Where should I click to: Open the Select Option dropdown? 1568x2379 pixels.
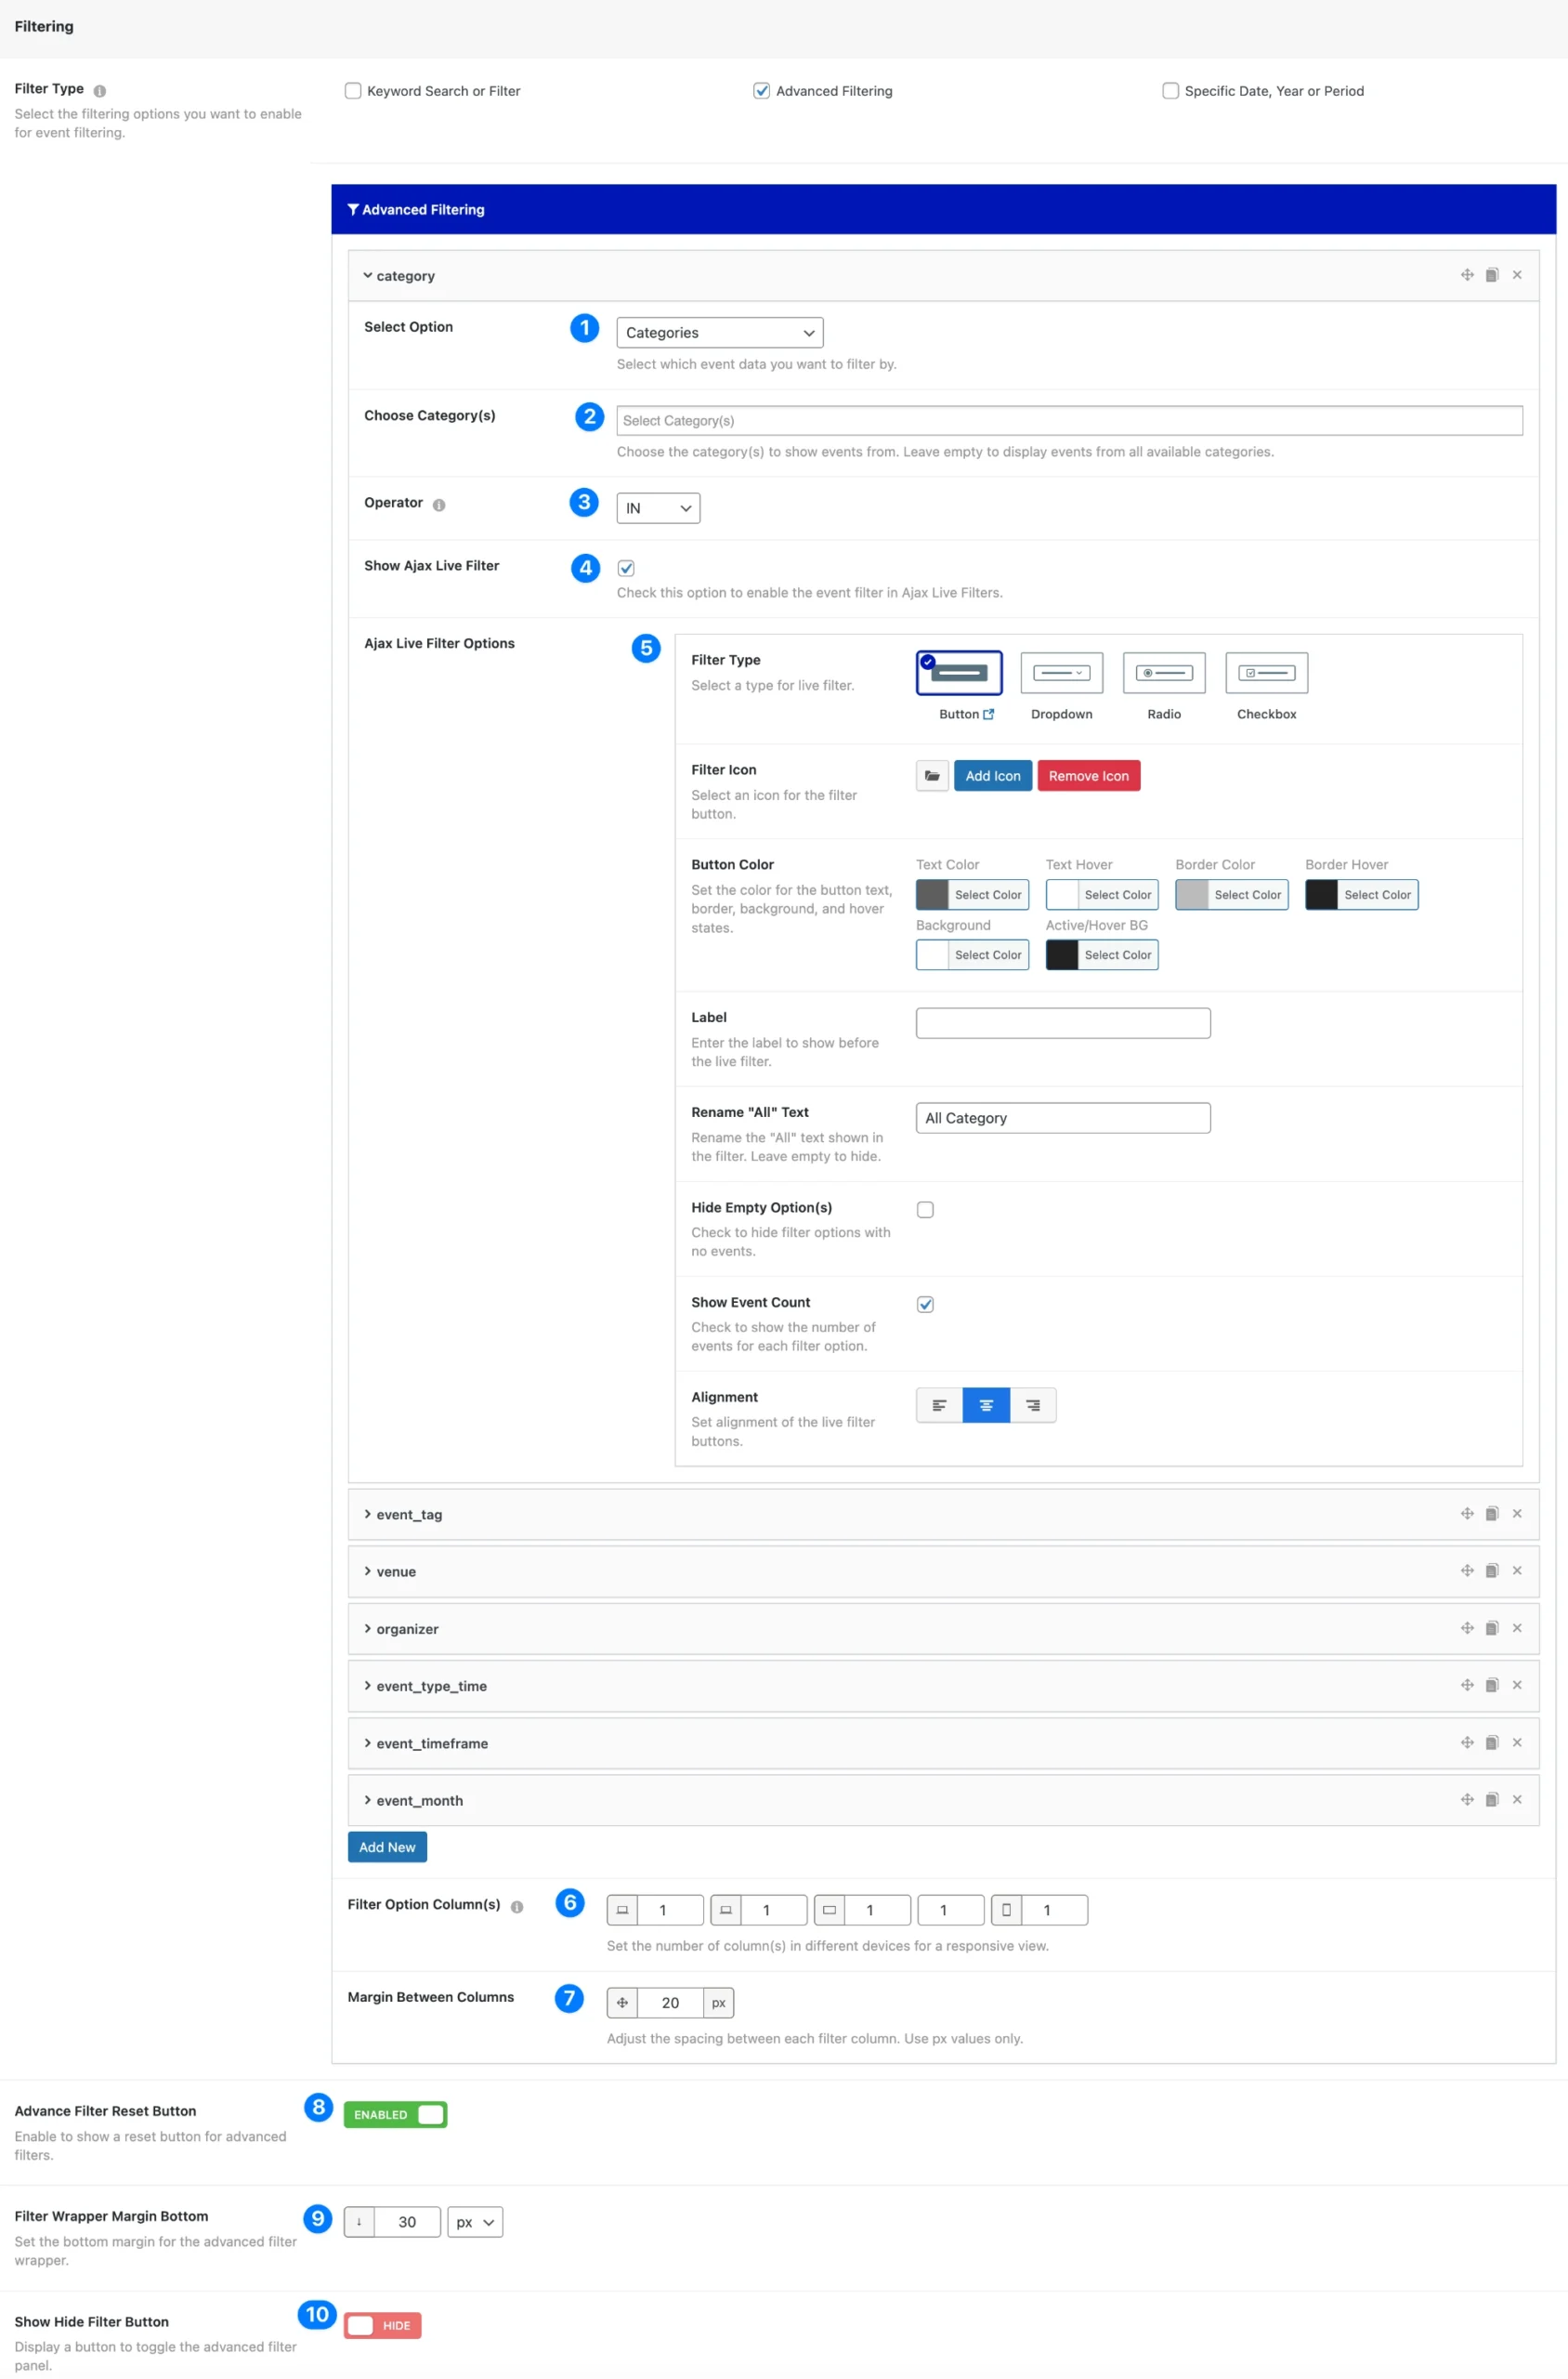(719, 331)
